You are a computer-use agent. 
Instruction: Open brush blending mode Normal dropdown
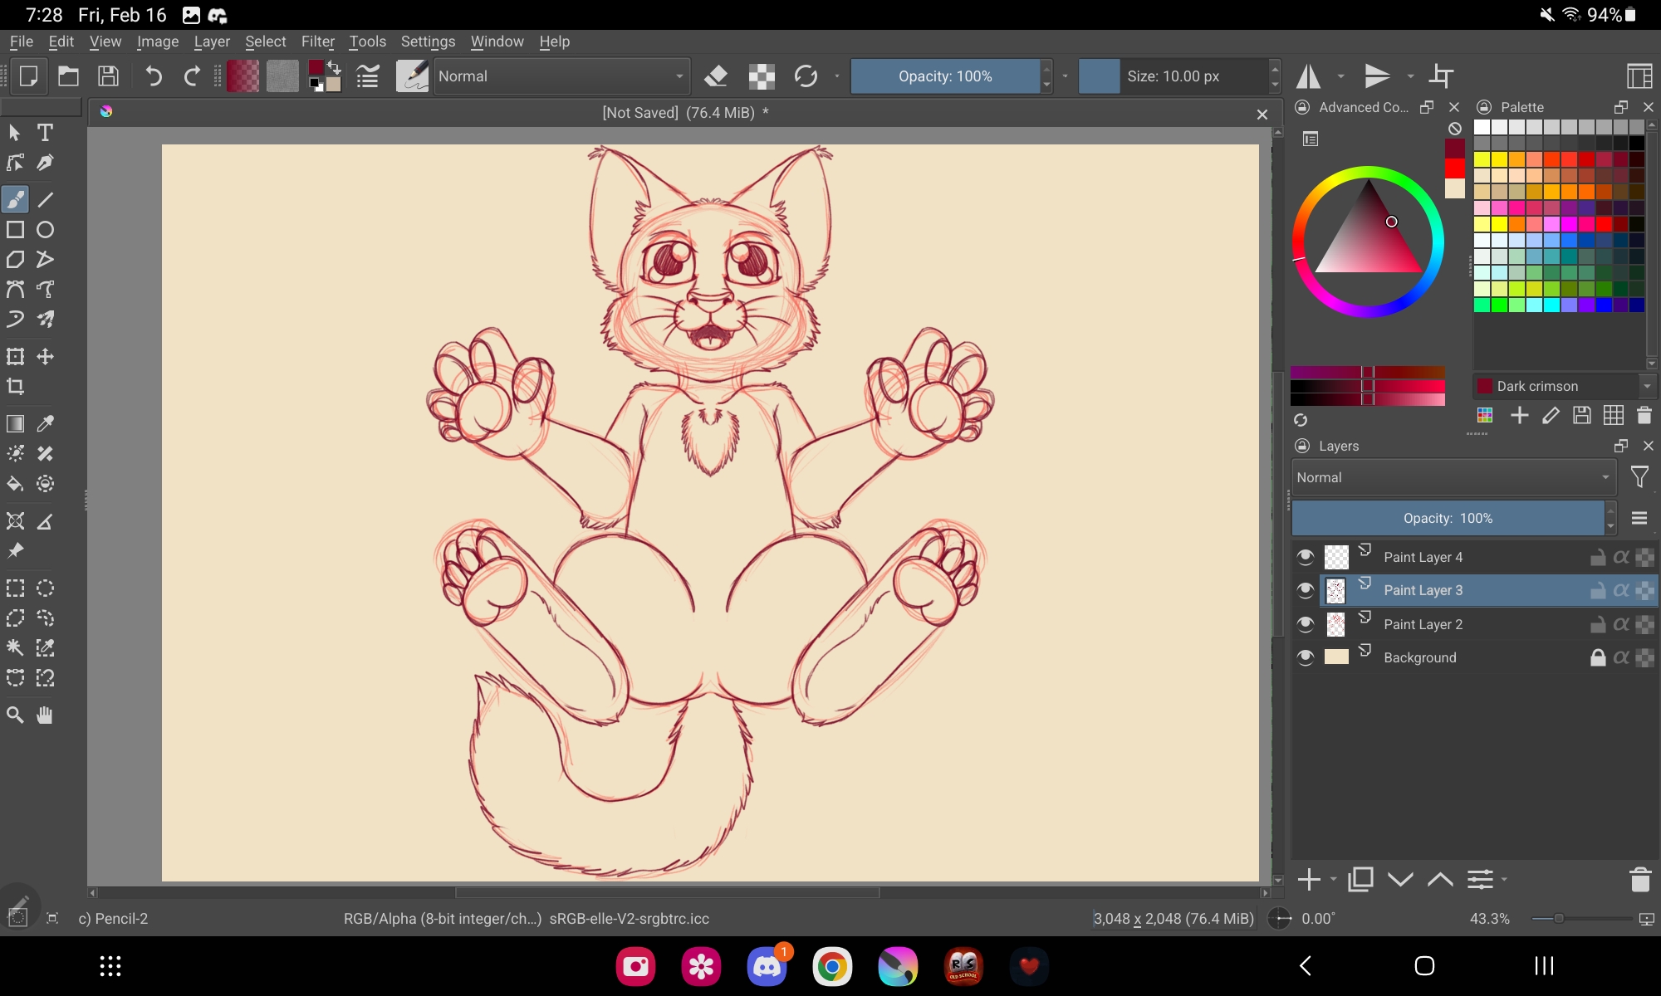click(561, 76)
